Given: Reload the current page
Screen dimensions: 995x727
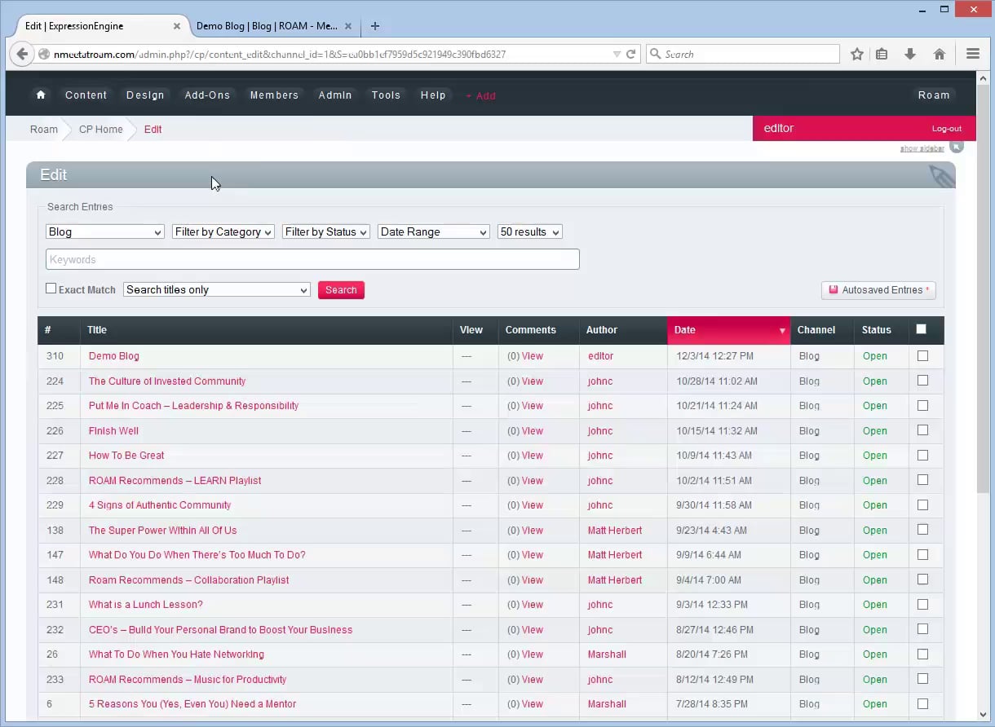Looking at the screenshot, I should tap(630, 55).
